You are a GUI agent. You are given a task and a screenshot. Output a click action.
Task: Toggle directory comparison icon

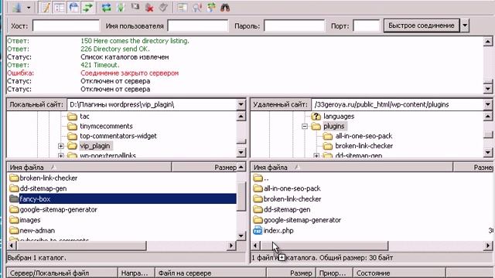click(196, 8)
